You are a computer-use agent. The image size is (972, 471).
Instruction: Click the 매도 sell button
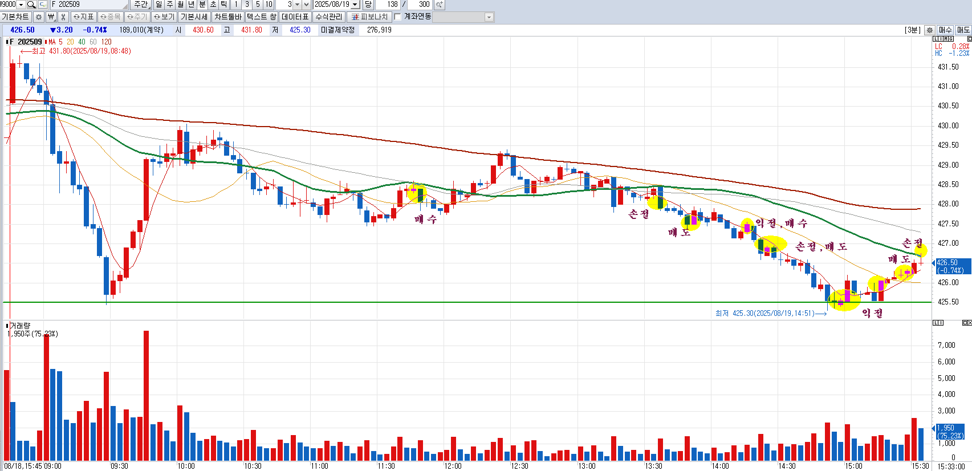(963, 30)
